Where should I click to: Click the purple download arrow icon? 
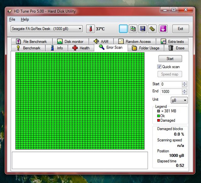[163, 29]
